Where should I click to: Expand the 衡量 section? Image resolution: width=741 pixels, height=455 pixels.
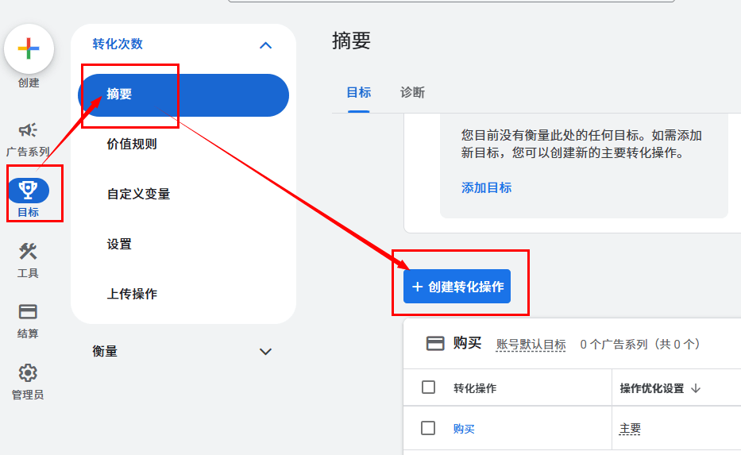point(265,351)
